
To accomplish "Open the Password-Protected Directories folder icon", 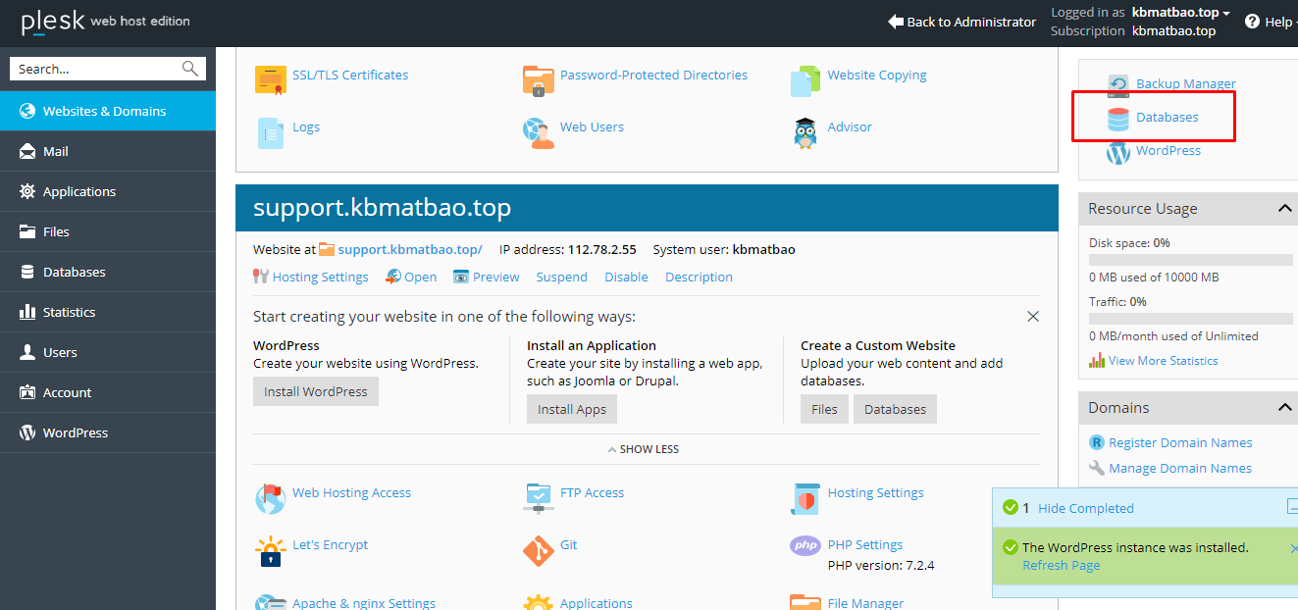I will [x=538, y=79].
